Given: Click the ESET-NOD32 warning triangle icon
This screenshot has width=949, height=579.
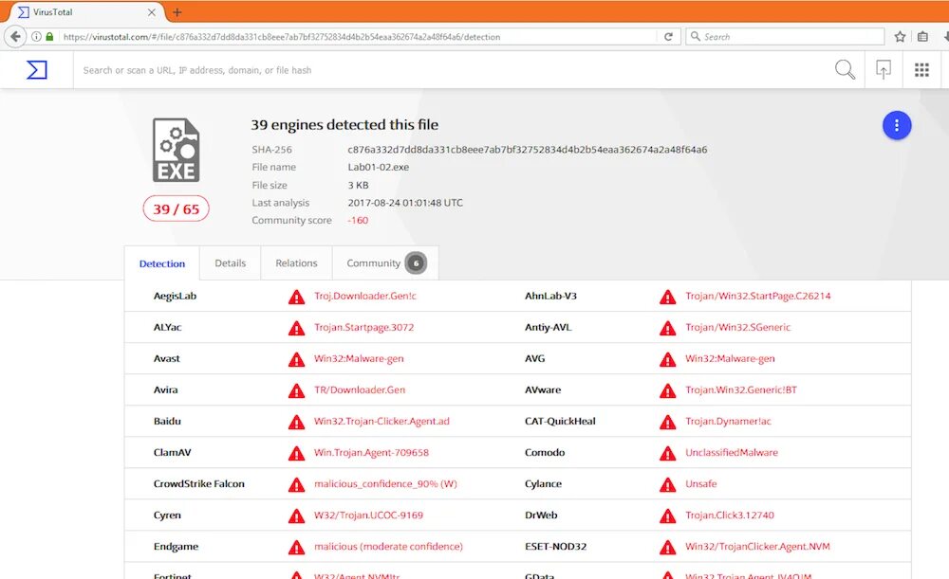Looking at the screenshot, I should tap(667, 548).
